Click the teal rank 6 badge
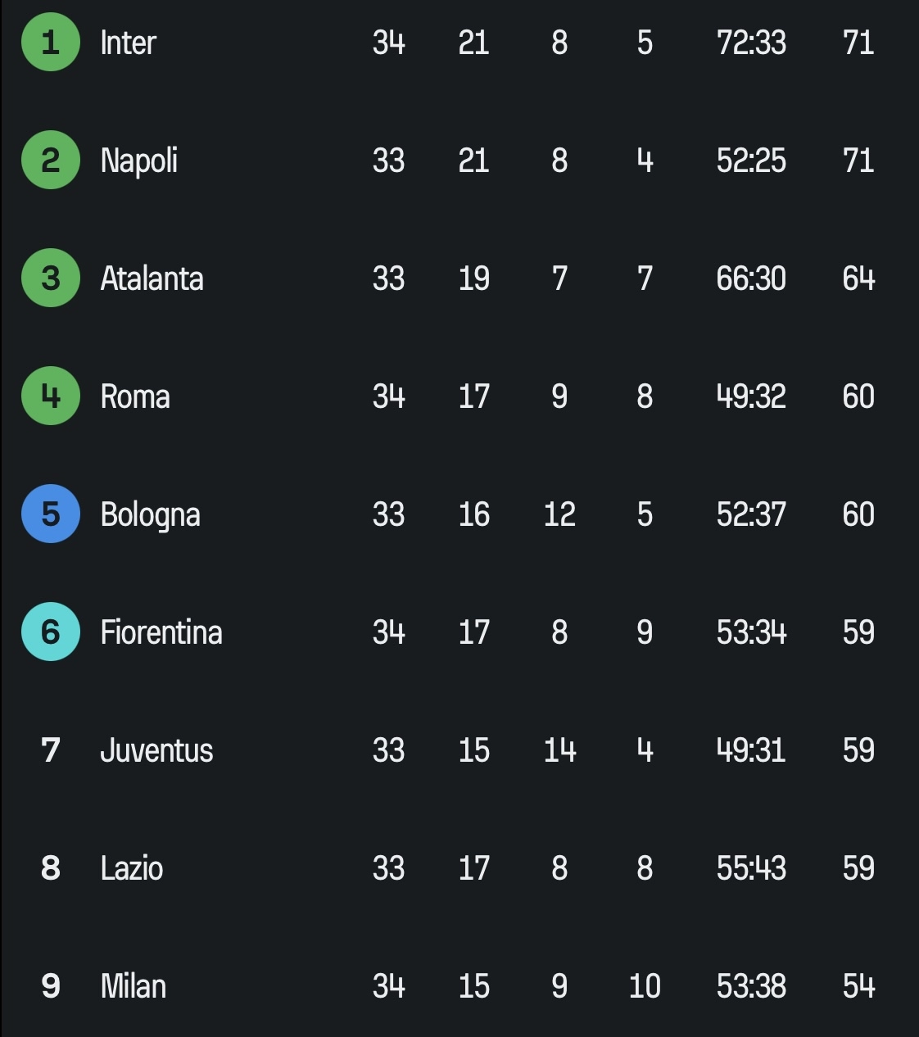The height and width of the screenshot is (1037, 919). [x=51, y=632]
